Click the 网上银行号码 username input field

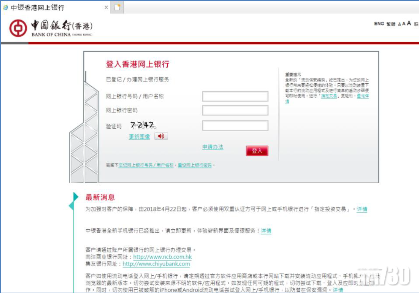click(235, 96)
